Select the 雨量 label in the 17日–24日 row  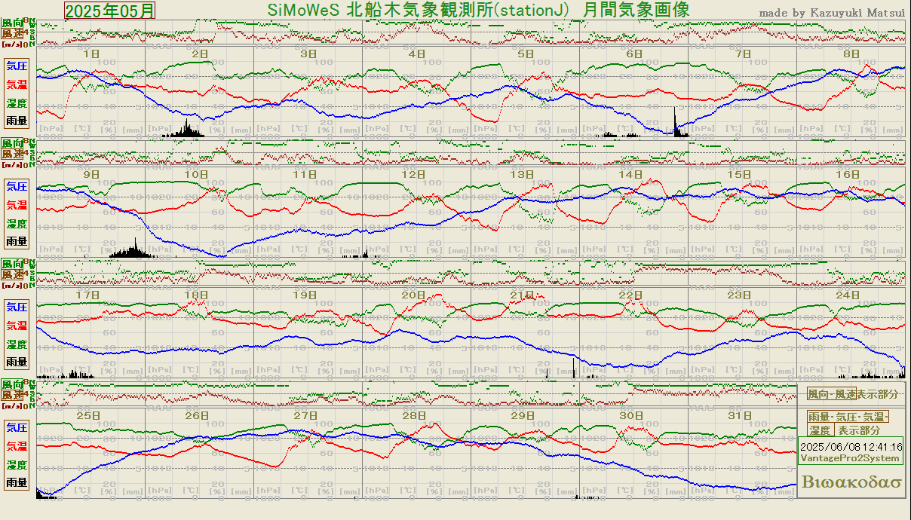[17, 362]
